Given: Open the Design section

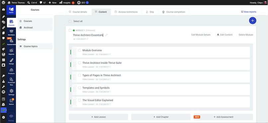Looking at the screenshot, I should 11,61.
